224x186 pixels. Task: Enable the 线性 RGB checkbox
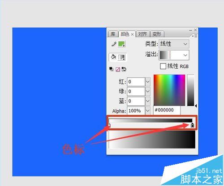163,66
